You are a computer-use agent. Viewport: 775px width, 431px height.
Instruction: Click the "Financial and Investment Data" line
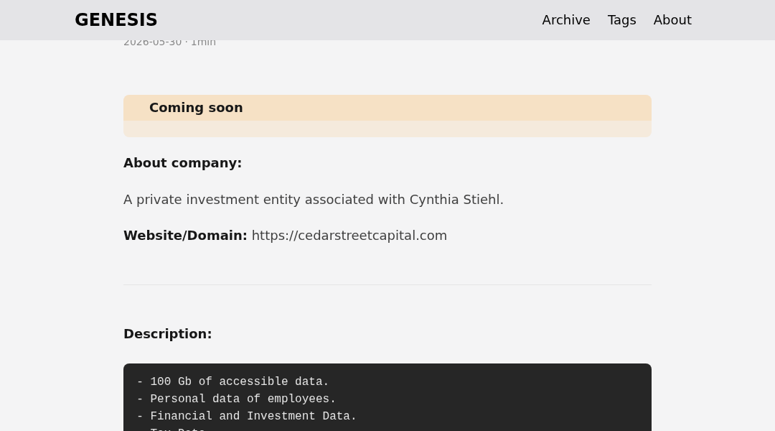247,416
